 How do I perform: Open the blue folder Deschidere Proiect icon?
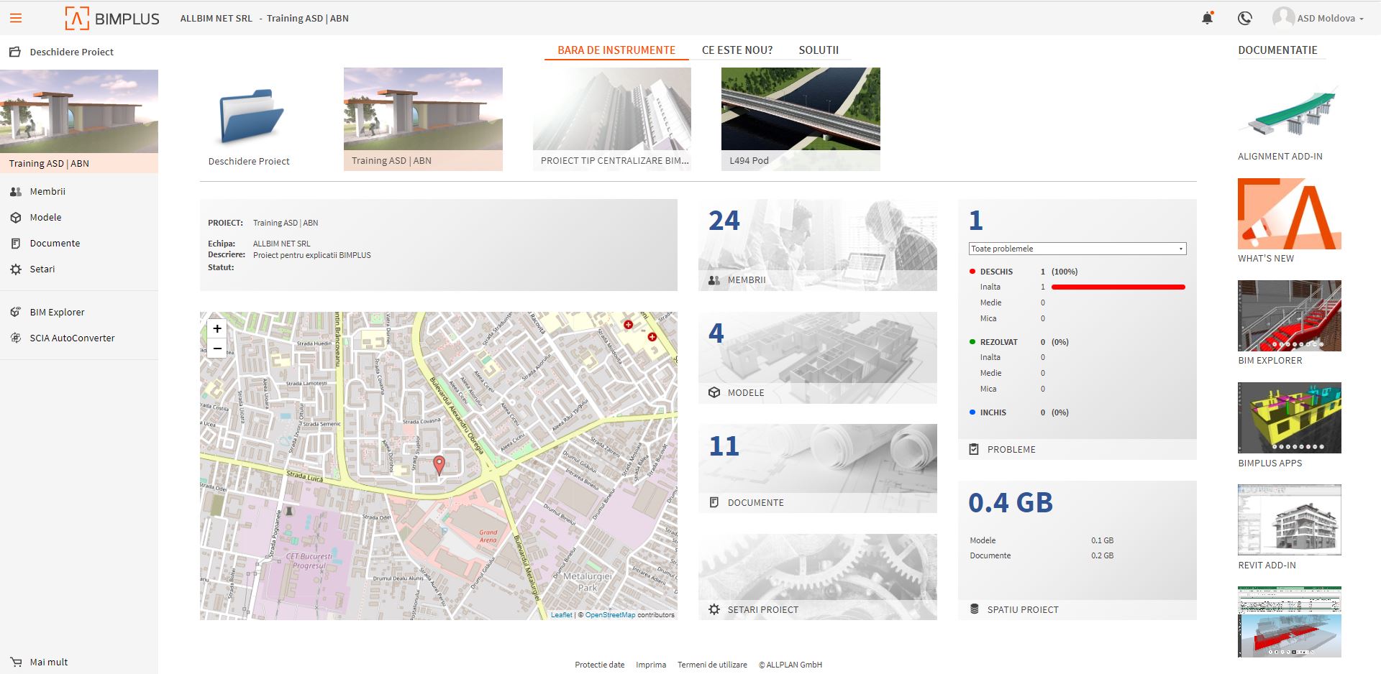[250, 116]
